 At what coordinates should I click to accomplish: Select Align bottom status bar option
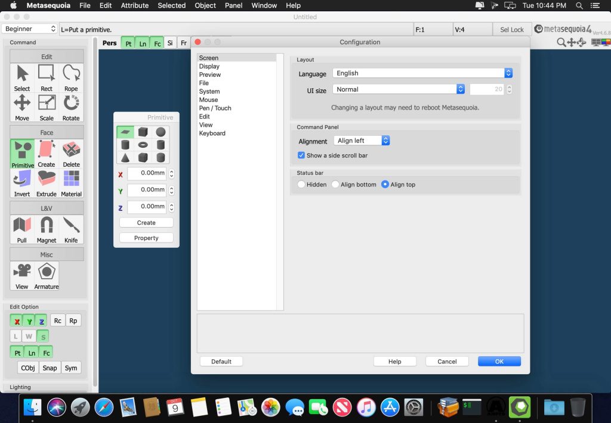(335, 185)
